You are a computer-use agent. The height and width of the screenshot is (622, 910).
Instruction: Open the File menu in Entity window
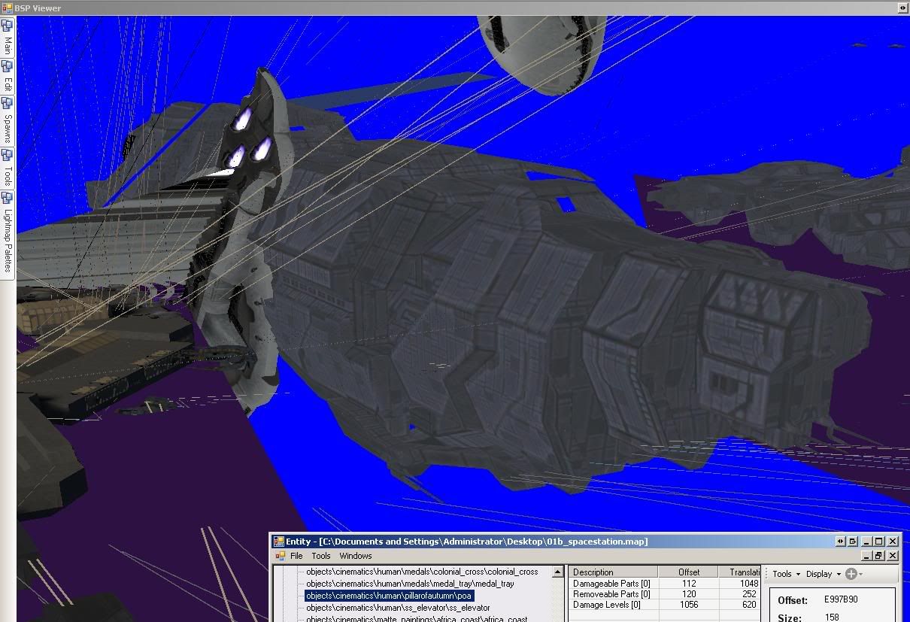coord(296,556)
